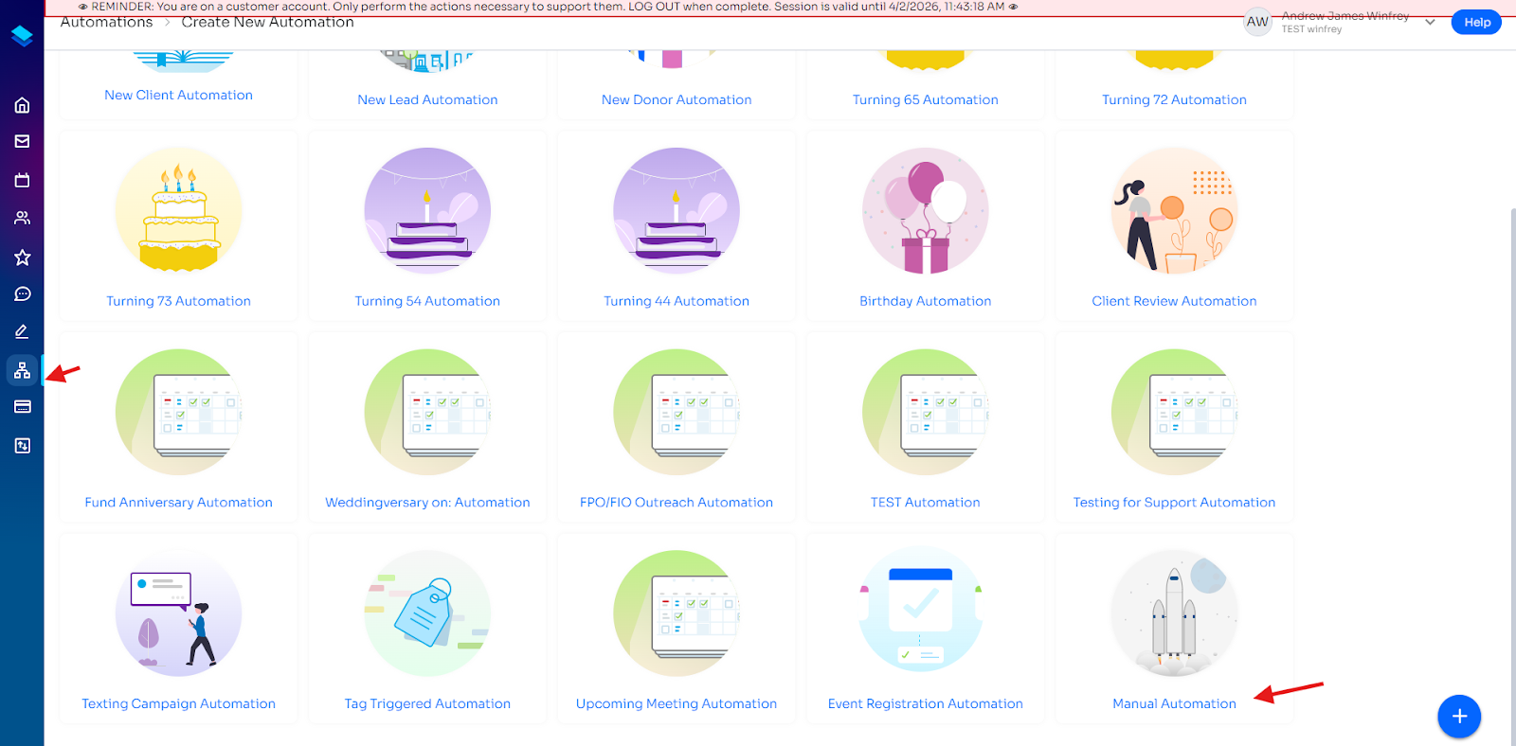Click the Birthday balloons gift thumbnail
1516x746 pixels.
tap(926, 210)
